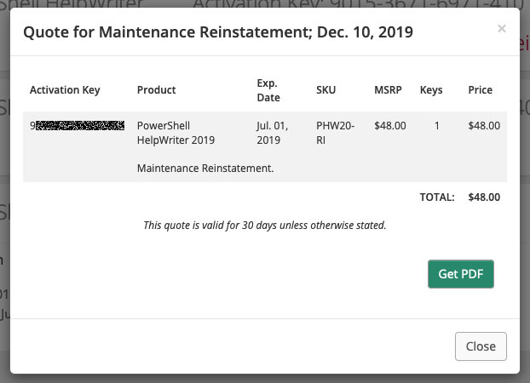
Task: Click the MSRP column header
Action: [388, 90]
